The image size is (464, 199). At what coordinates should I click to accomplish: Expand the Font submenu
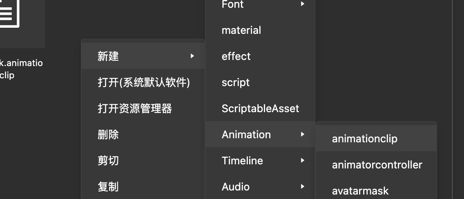coord(260,4)
